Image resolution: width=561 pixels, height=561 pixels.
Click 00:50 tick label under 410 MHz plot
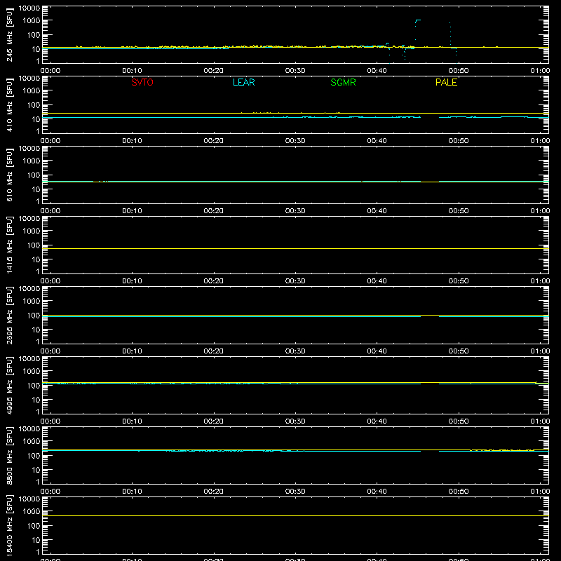(459, 141)
